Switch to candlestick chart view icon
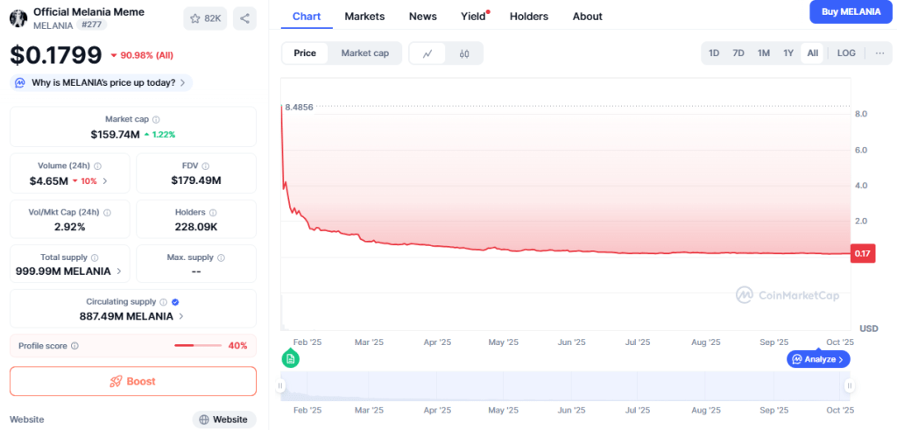The width and height of the screenshot is (897, 430). (464, 53)
